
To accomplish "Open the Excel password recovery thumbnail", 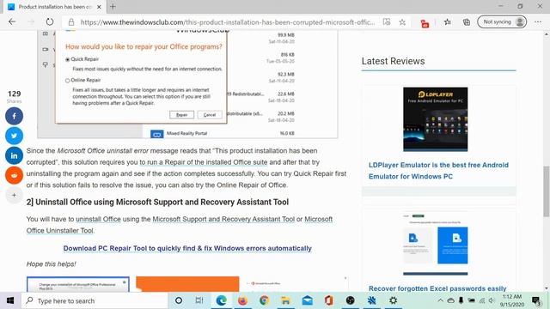I will pyautogui.click(x=436, y=244).
